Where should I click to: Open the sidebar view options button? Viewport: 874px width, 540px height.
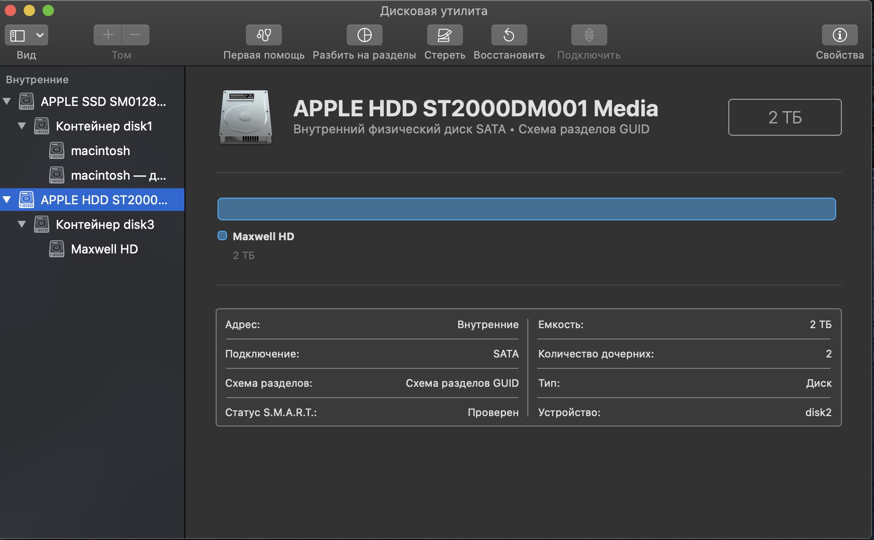26,35
